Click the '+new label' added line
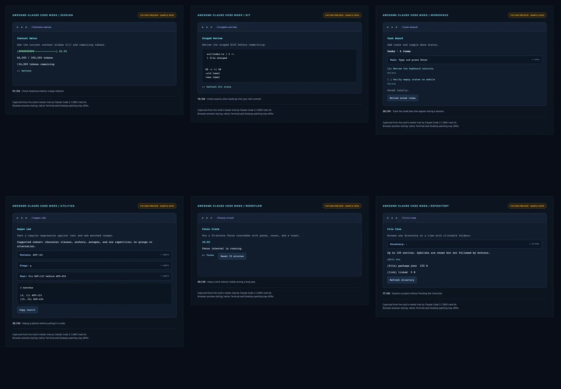561x389 pixels. click(x=212, y=77)
